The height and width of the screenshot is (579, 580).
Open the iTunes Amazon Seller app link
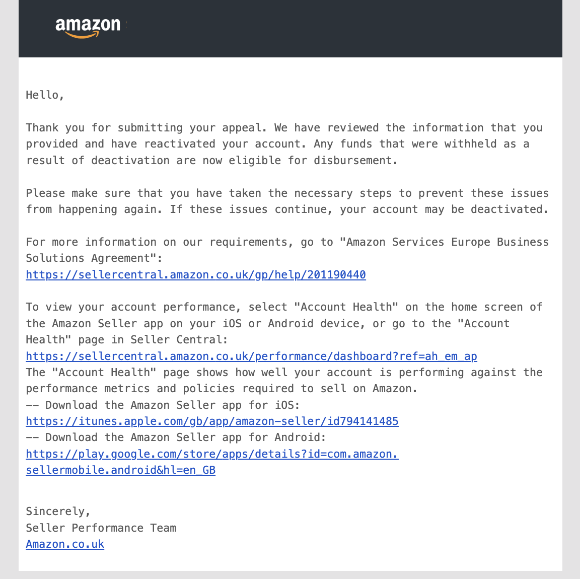[x=212, y=421]
